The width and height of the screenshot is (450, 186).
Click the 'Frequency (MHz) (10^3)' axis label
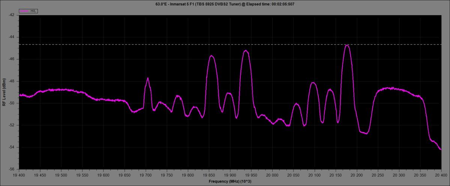tap(230, 182)
